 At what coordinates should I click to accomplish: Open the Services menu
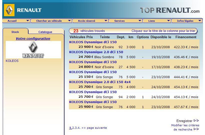126,21
